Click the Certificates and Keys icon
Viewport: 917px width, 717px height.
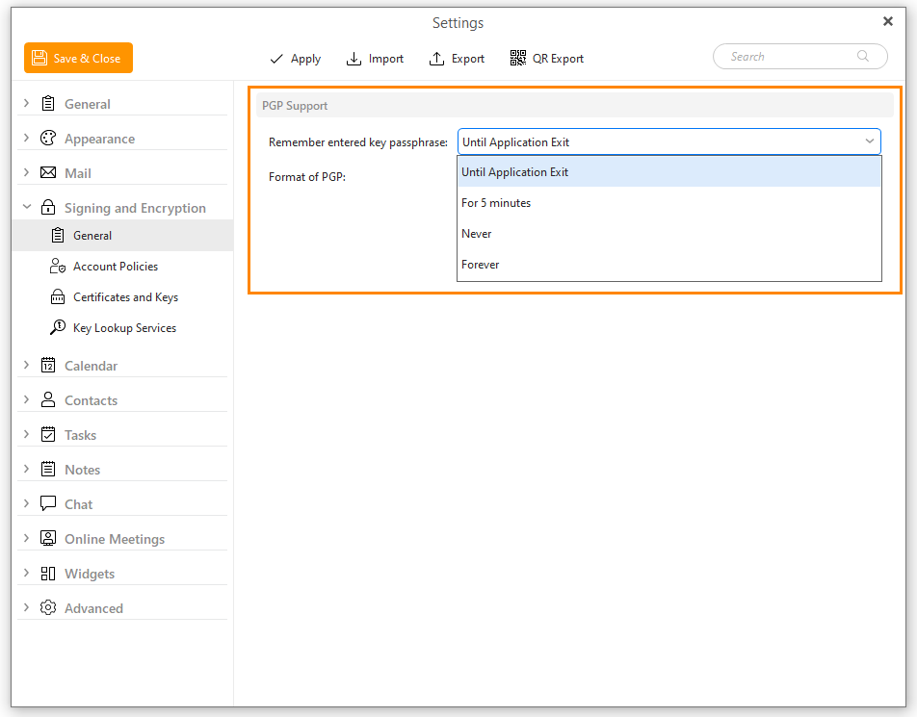pyautogui.click(x=58, y=296)
